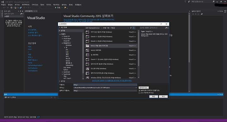Expand the TypeScript templates node
The image size is (227, 122).
[x=62, y=74]
